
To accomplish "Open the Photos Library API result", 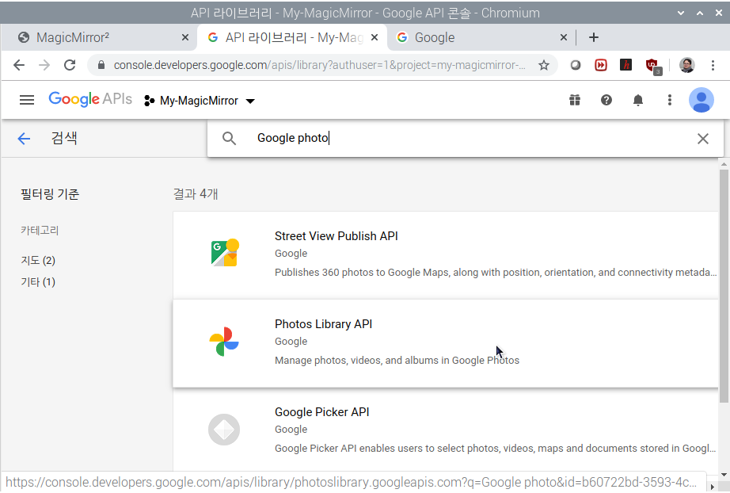I will [446, 343].
